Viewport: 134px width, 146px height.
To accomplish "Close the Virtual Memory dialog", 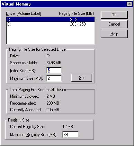I will point(129,4).
